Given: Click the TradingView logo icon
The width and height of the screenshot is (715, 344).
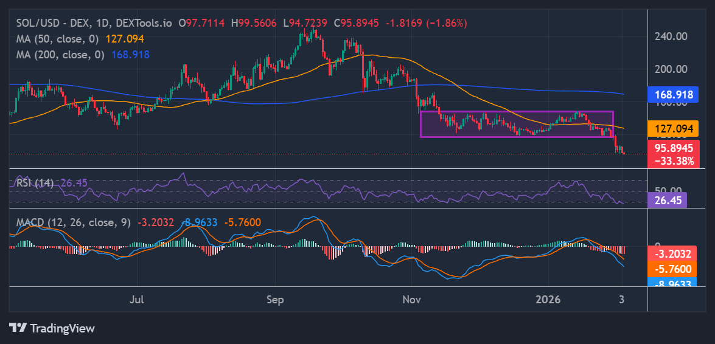Looking at the screenshot, I should pyautogui.click(x=18, y=328).
